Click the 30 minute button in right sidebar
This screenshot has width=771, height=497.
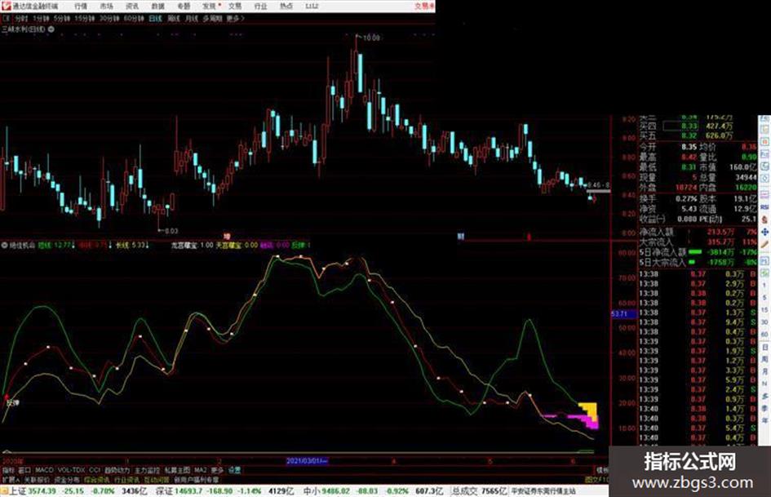(764, 322)
